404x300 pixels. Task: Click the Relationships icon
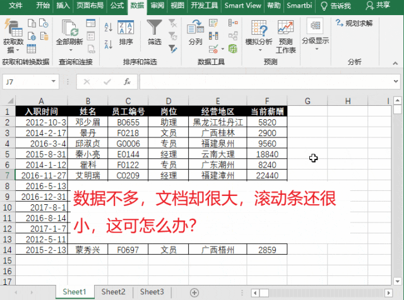click(x=233, y=36)
